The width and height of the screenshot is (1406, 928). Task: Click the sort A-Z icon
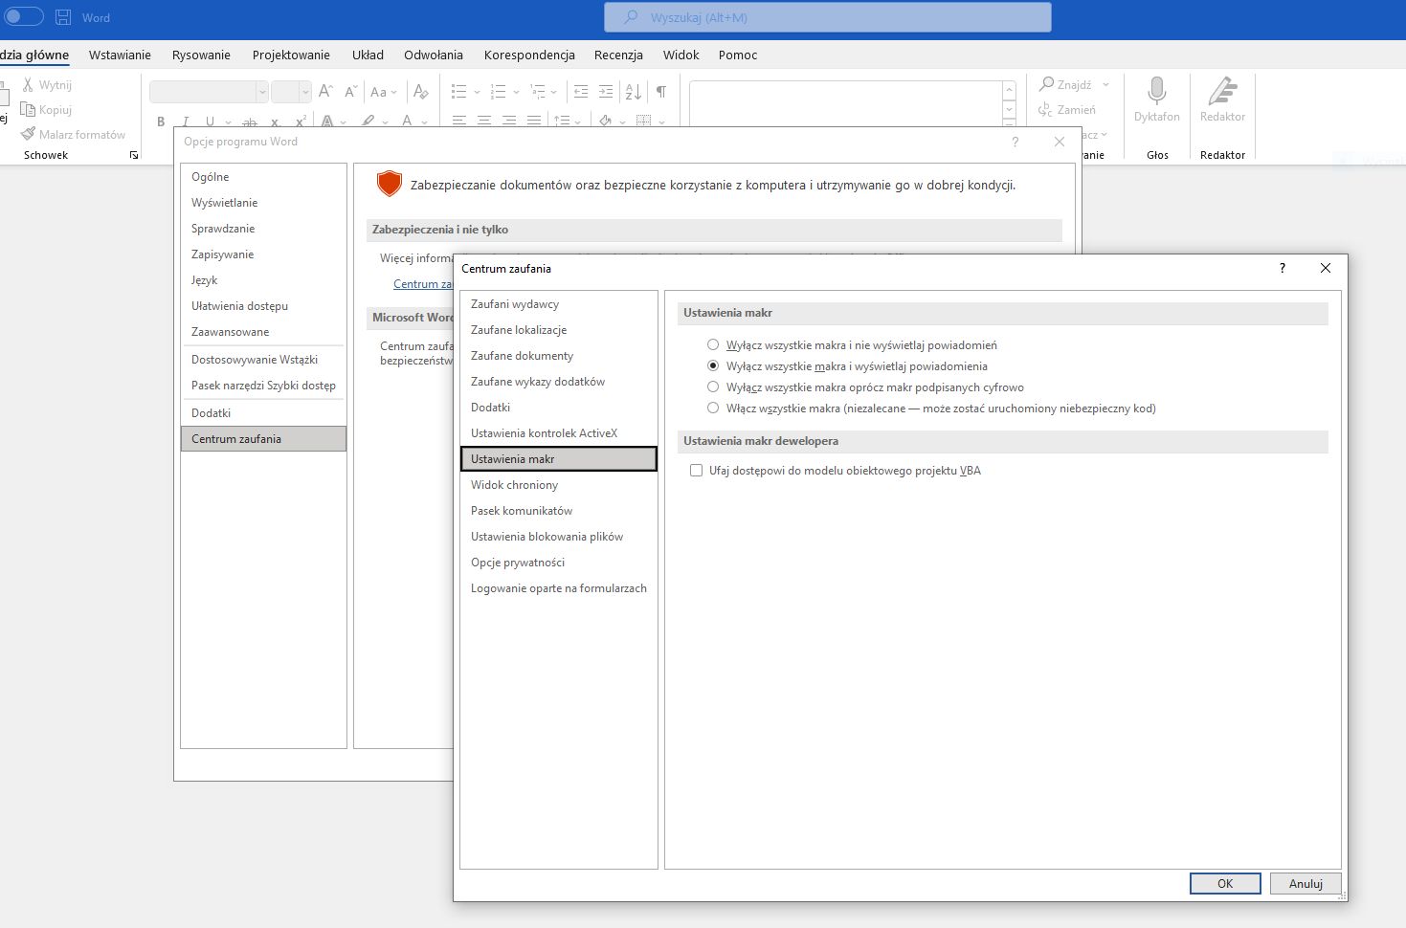[633, 92]
